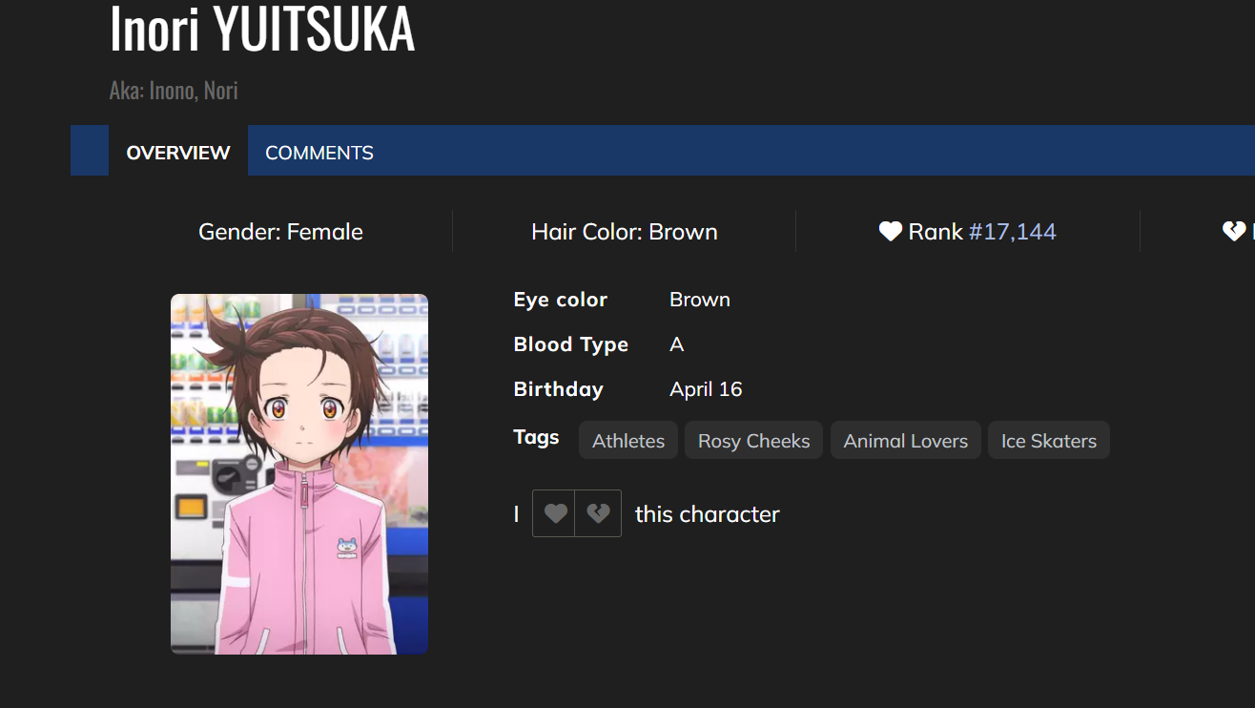Click the Brown eye color value
The height and width of the screenshot is (708, 1255).
(700, 300)
